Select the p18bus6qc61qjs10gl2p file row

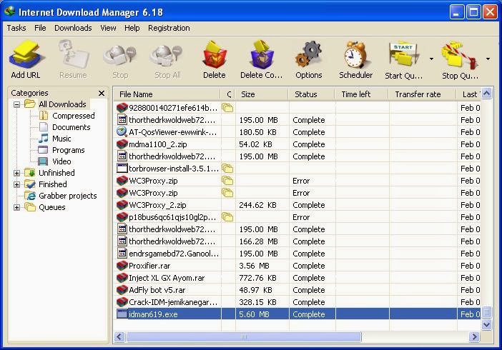(x=297, y=217)
